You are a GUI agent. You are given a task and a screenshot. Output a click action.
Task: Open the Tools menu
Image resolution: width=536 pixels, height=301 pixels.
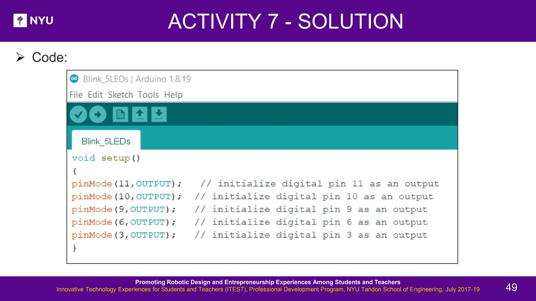[x=148, y=95]
